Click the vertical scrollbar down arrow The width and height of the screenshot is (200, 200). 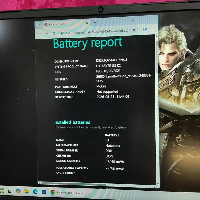[158, 184]
